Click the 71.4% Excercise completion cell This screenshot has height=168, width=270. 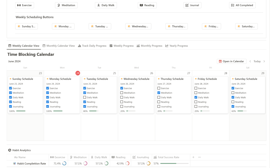point(58,163)
